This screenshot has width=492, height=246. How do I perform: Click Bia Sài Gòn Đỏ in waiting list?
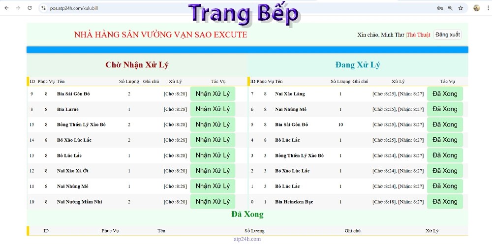point(73,94)
